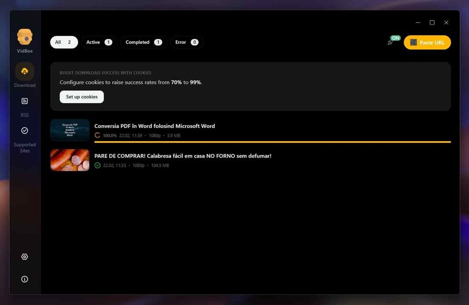Open the Error tab

pos(186,42)
